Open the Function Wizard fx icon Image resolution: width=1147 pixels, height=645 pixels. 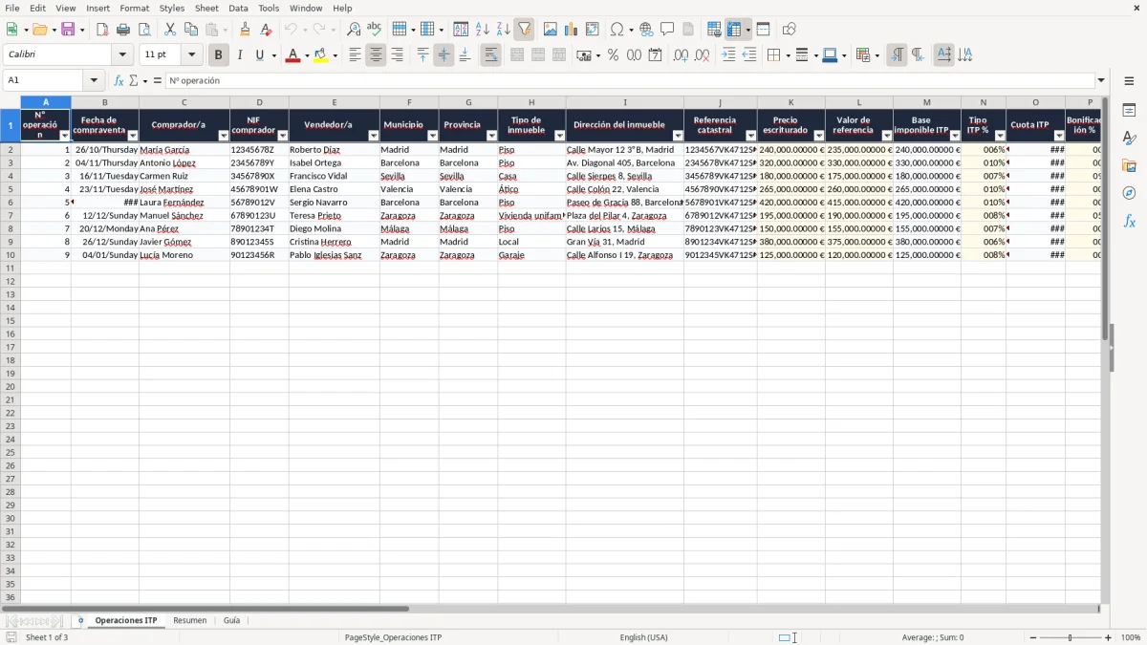tap(119, 80)
